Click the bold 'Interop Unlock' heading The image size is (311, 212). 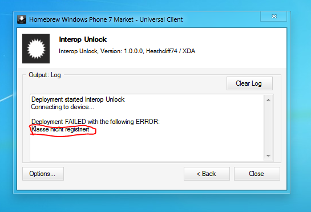coord(83,39)
